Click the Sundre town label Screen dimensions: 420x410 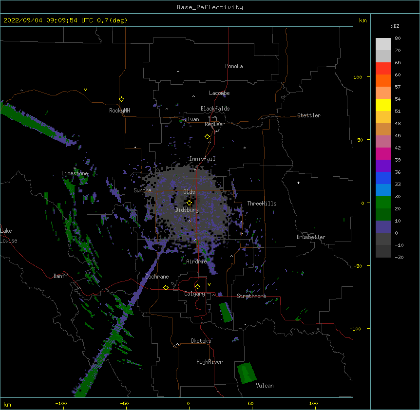click(x=142, y=190)
